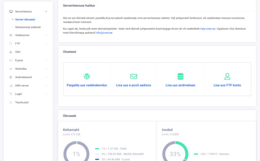
Task: Click Paigalda uus veebirakendus link
Action: coord(87,85)
